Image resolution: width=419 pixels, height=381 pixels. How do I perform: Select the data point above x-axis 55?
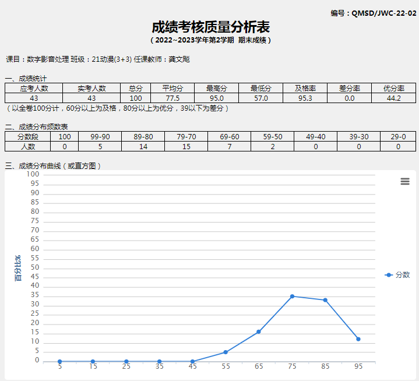(x=226, y=352)
